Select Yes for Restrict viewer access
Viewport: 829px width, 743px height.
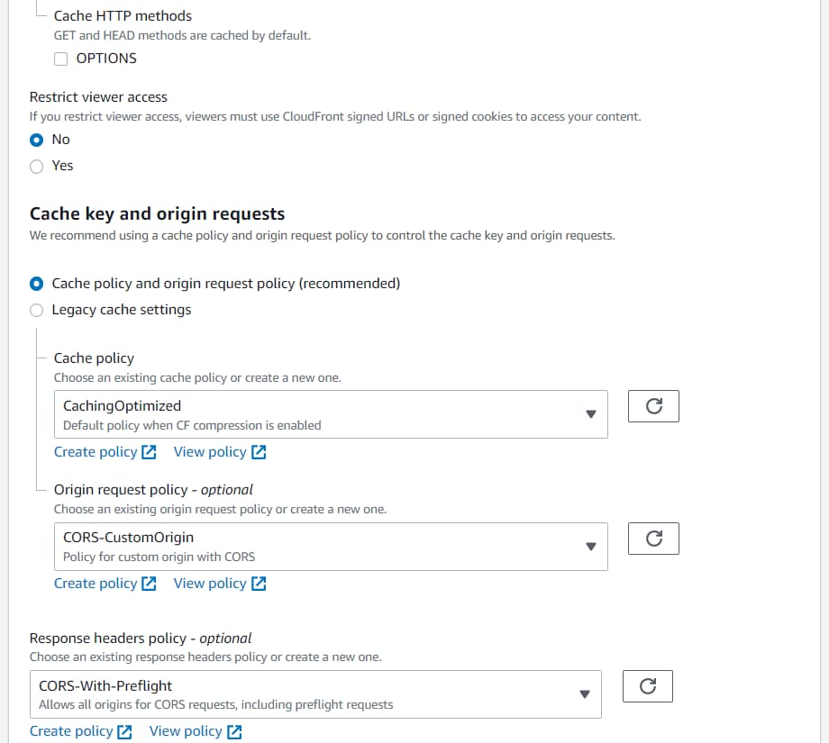point(36,167)
